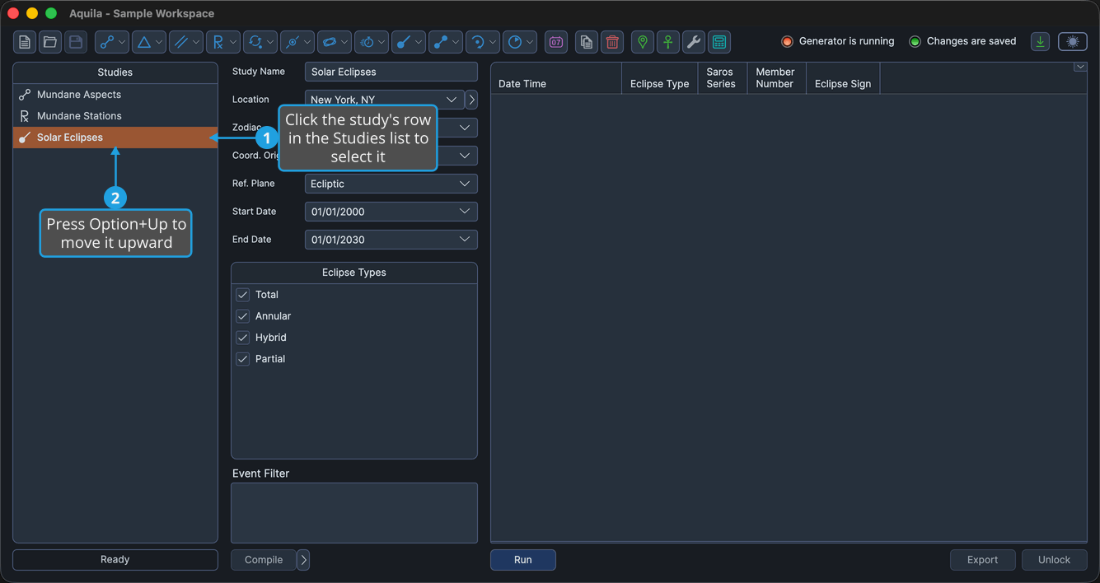
Task: Click the green location pin icon
Action: 643,42
